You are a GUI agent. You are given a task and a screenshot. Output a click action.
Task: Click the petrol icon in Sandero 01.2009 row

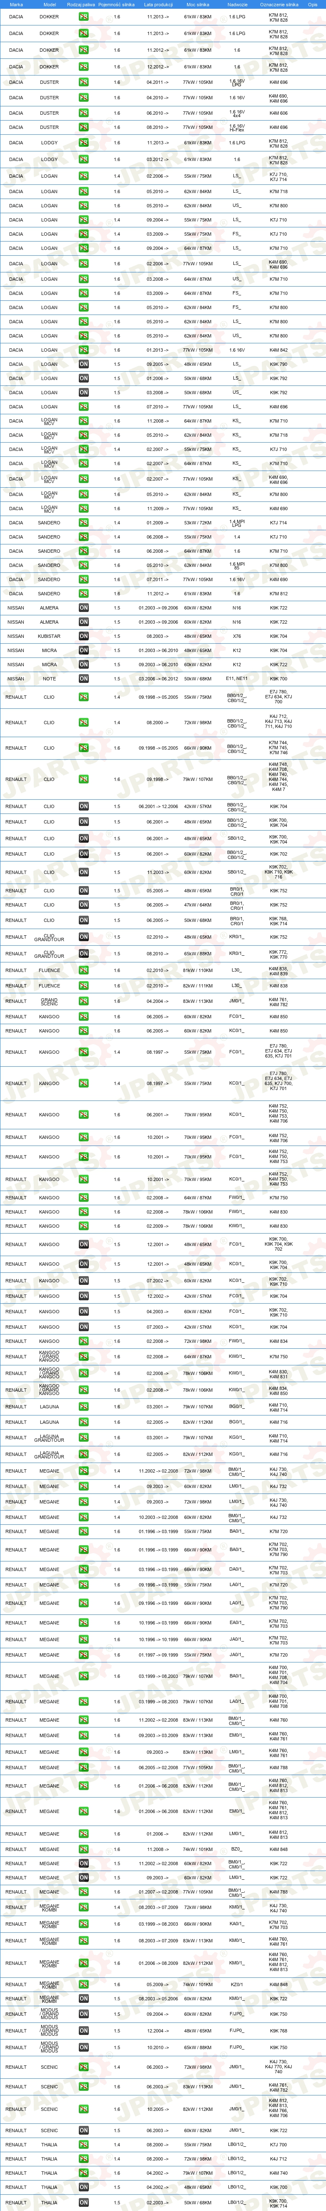pyautogui.click(x=83, y=523)
